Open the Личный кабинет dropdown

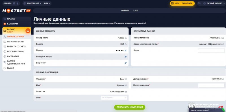coord(214,3)
